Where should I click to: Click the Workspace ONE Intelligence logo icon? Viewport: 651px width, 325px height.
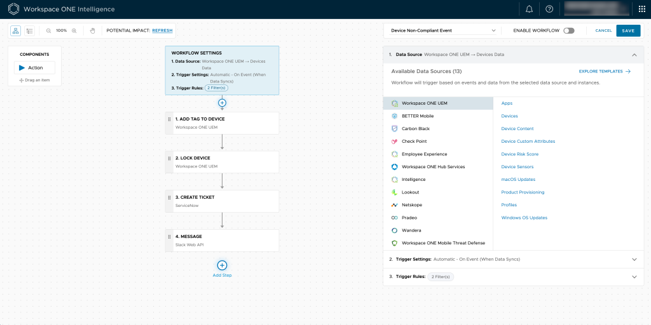click(x=14, y=9)
